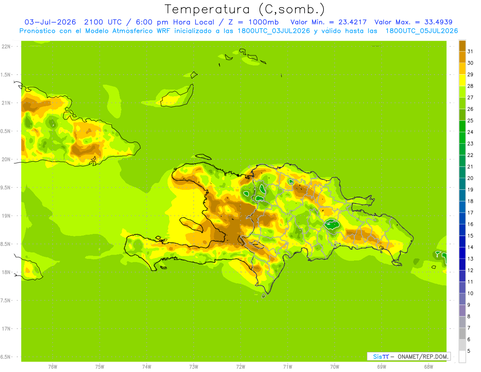The width and height of the screenshot is (481, 372).
Task: Pick the orange swatch between 30 and 31
Action: pos(462,57)
